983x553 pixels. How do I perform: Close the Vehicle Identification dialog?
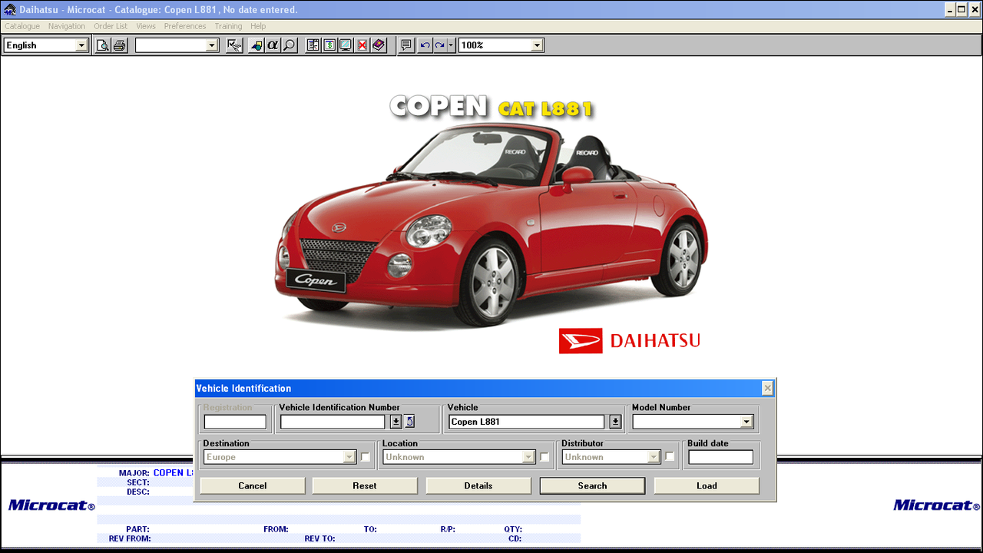point(767,388)
